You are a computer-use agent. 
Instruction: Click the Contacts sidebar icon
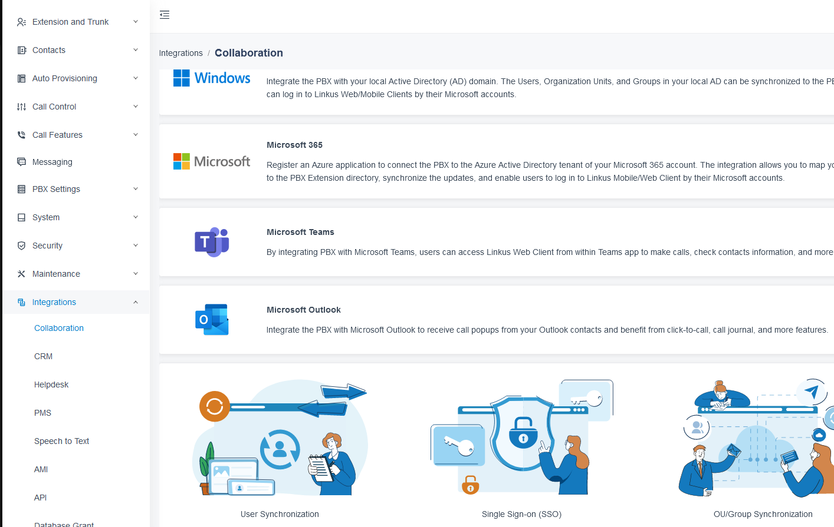21,50
